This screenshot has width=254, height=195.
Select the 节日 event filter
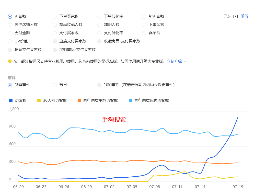point(55,85)
